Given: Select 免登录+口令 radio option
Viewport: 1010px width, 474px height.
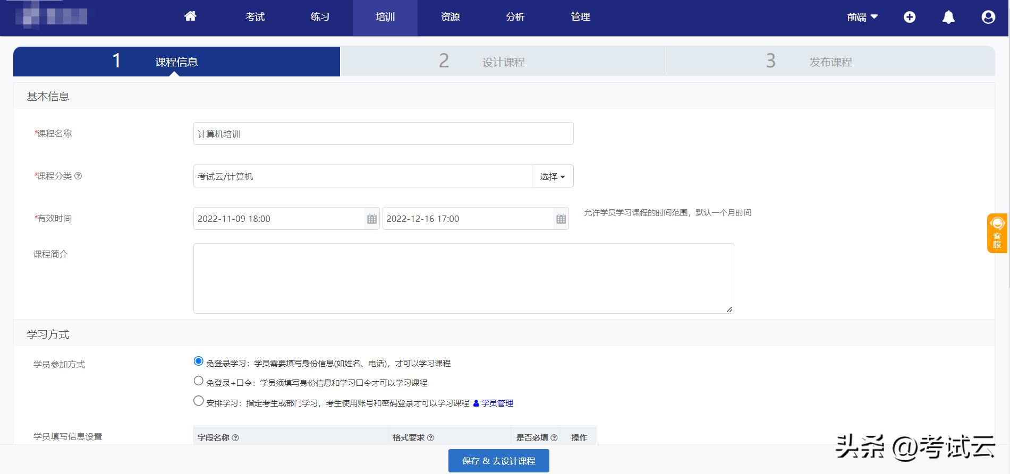Looking at the screenshot, I should 199,381.
